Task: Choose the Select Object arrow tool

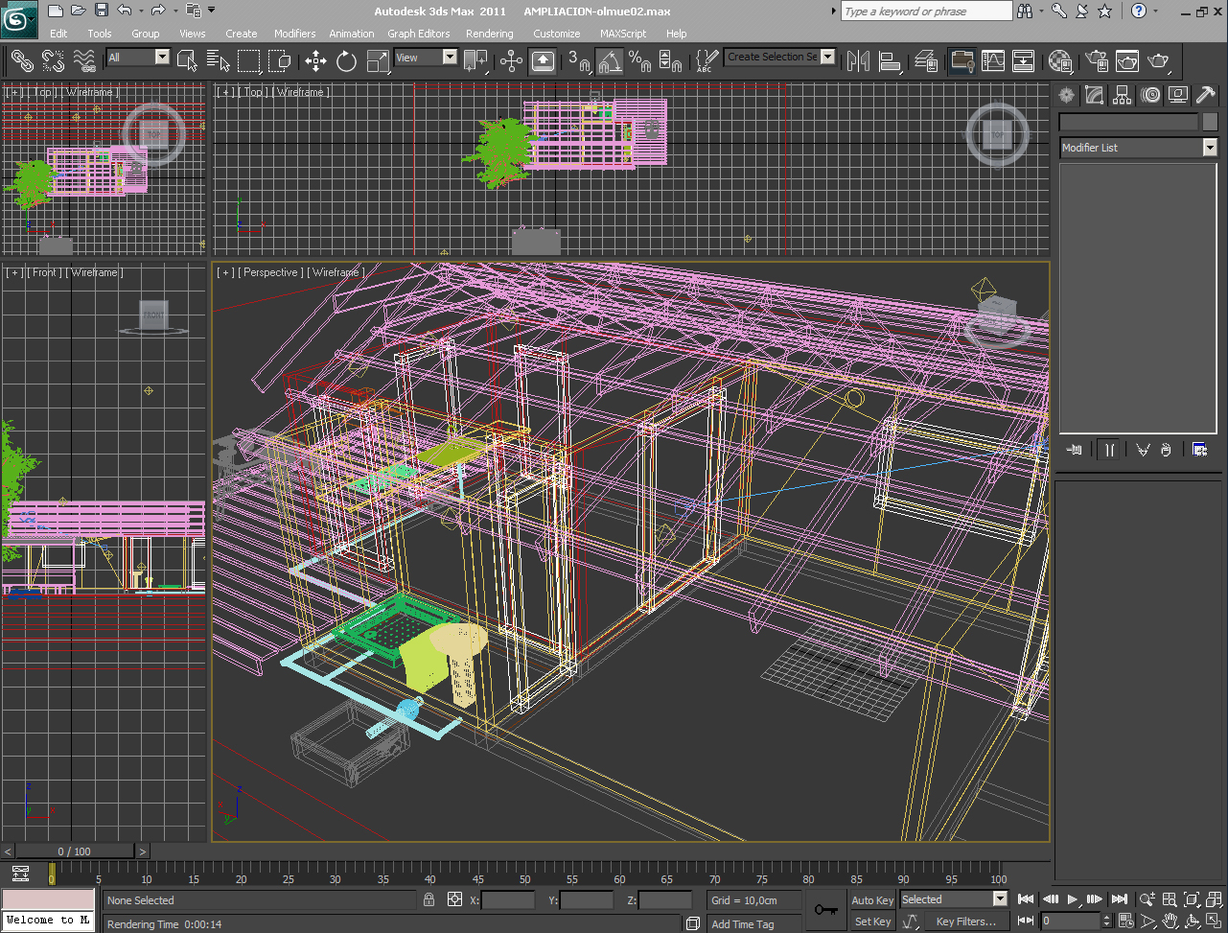Action: pyautogui.click(x=188, y=61)
